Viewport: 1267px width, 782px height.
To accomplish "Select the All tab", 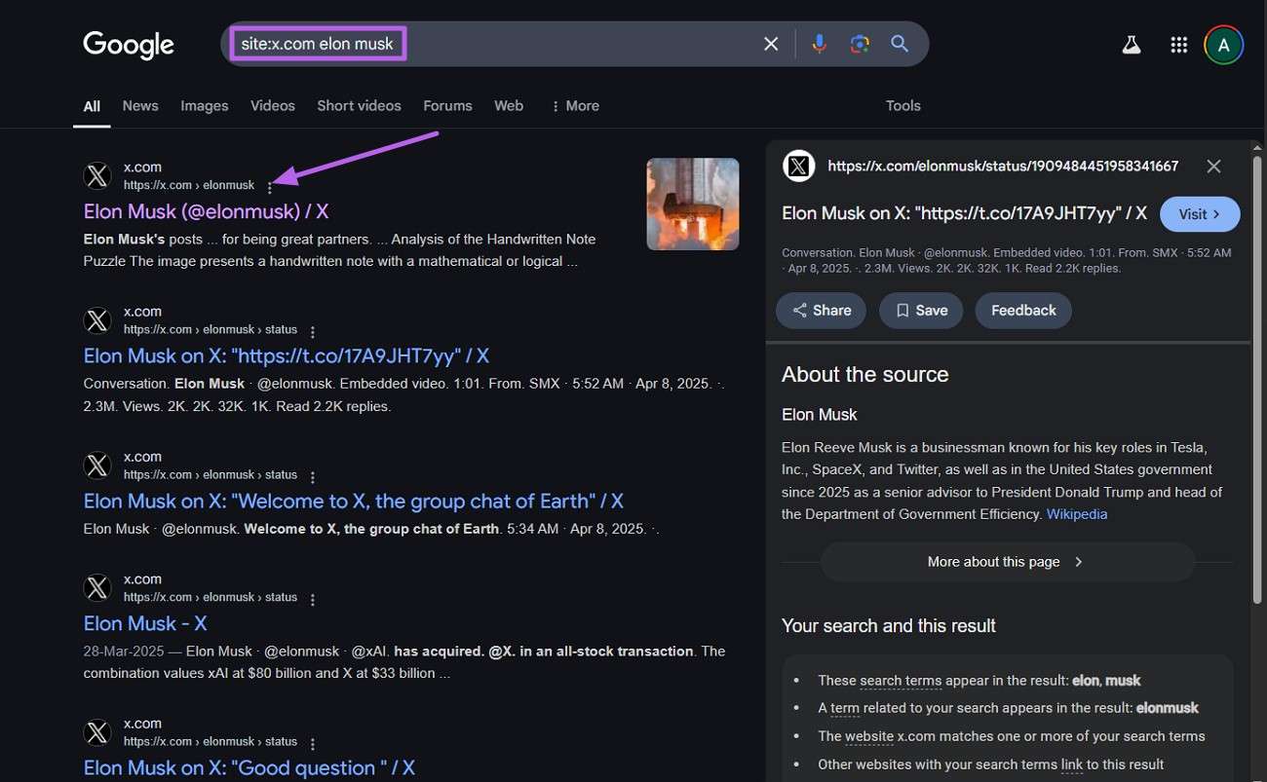I will [92, 106].
